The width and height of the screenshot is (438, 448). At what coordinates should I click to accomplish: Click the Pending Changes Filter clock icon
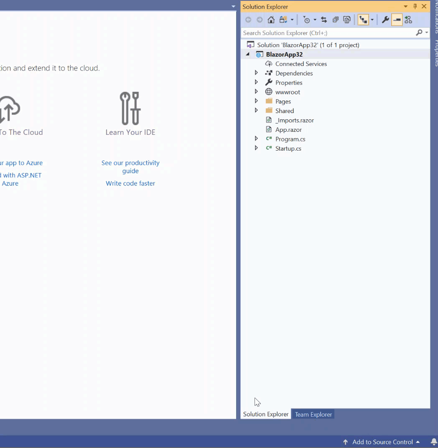coord(307,20)
